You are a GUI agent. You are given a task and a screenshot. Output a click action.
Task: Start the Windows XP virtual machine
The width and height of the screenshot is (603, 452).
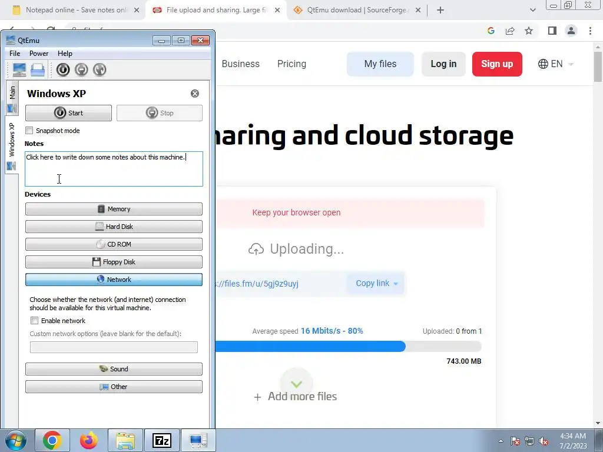[68, 113]
